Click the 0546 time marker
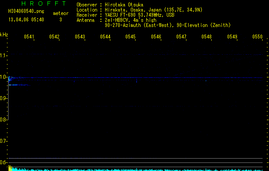Image resolution: width=269 pixels, height=171 pixels. pyautogui.click(x=156, y=37)
